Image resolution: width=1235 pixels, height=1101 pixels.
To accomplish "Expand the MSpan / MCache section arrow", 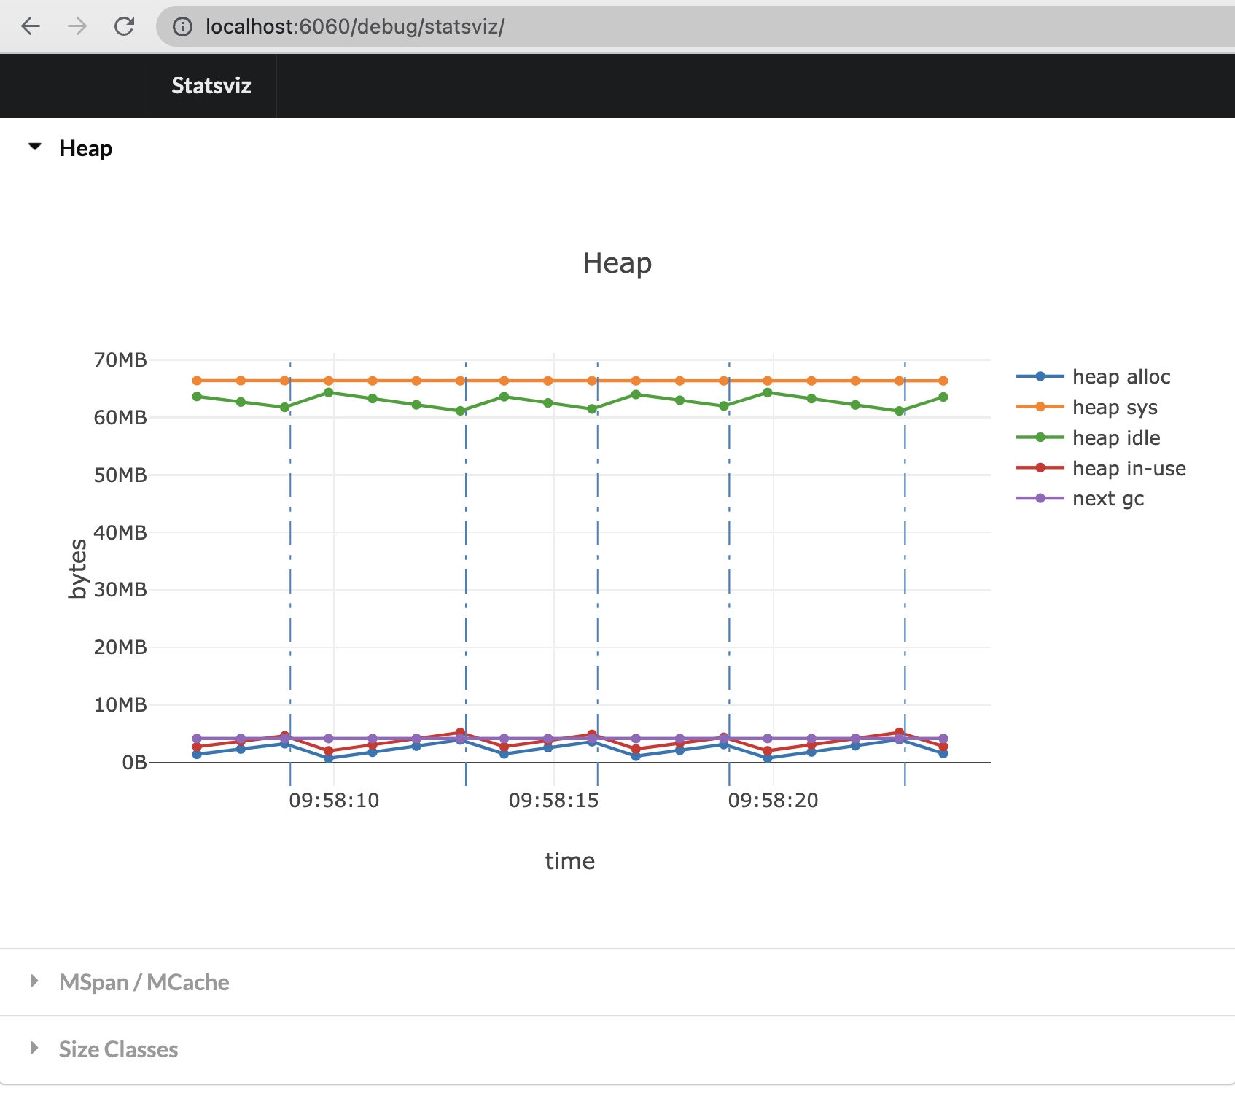I will coord(34,981).
